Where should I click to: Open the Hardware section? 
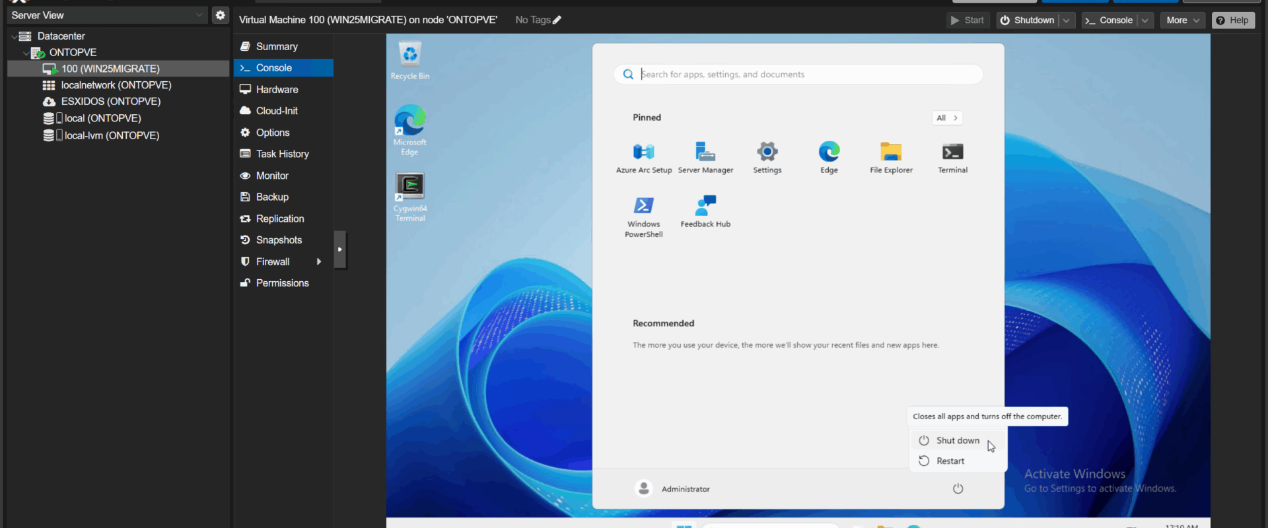point(283,89)
